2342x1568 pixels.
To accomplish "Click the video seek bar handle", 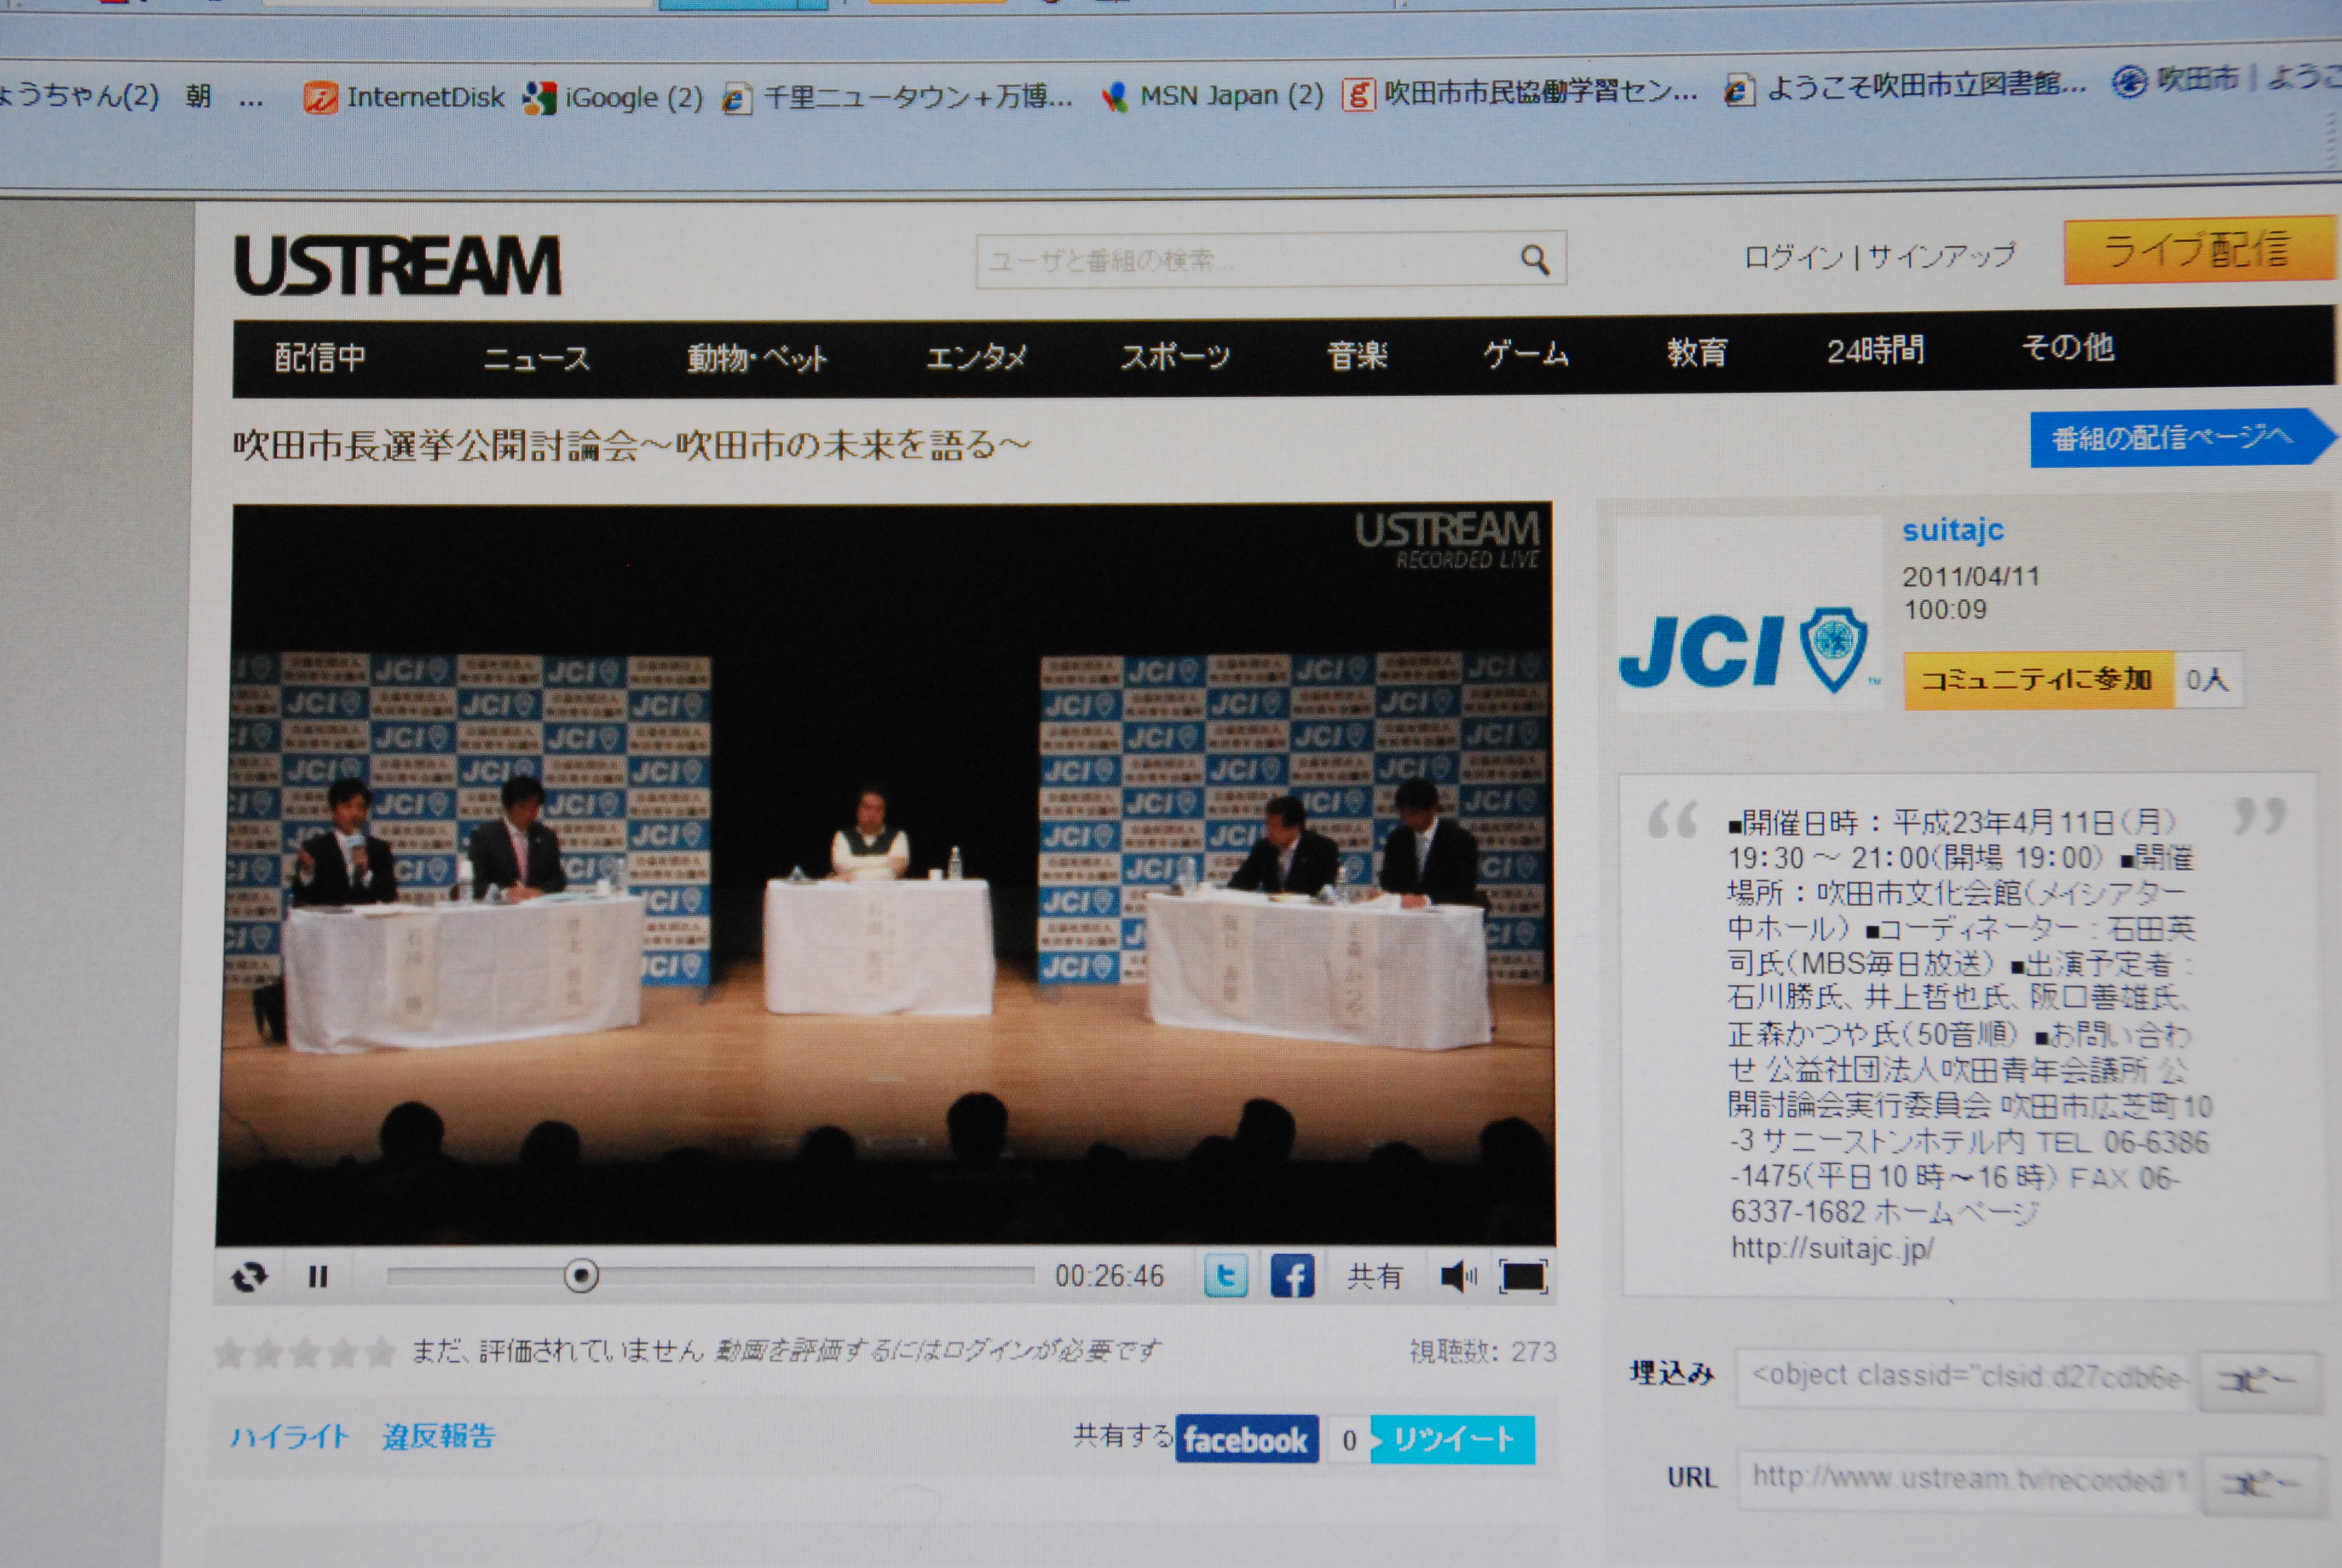I will (x=581, y=1276).
